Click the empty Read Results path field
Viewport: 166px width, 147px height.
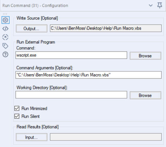[x=106, y=137]
